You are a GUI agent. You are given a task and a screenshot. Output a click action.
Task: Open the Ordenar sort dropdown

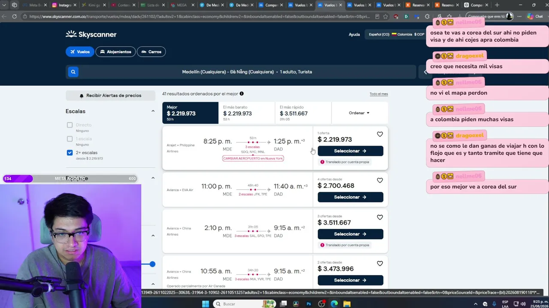click(359, 113)
